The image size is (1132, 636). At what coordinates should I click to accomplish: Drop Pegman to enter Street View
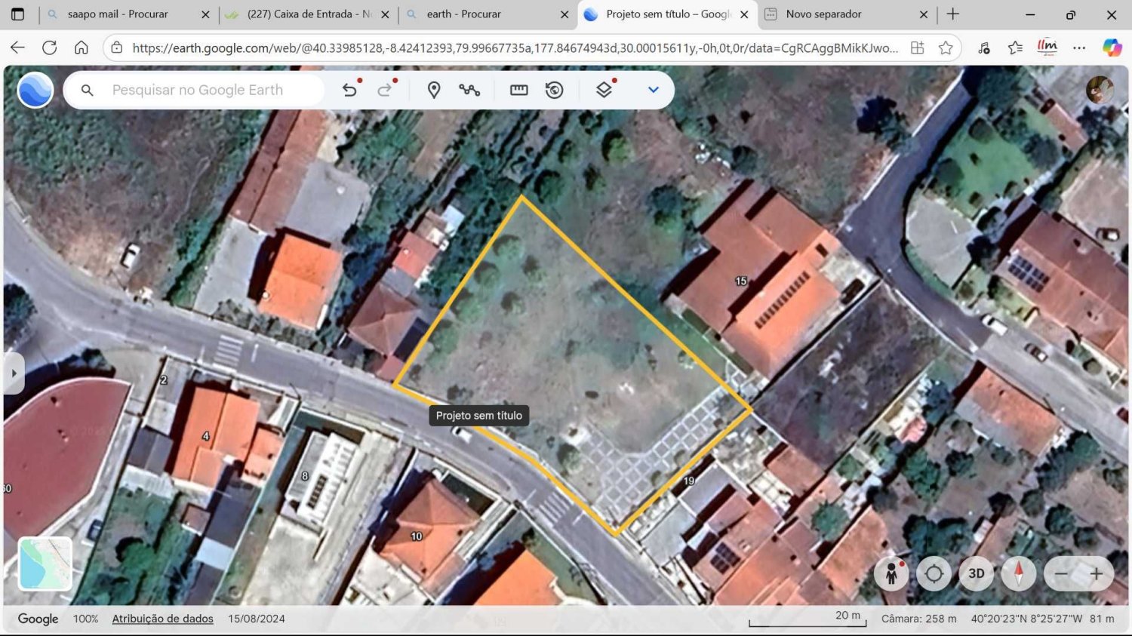point(891,573)
